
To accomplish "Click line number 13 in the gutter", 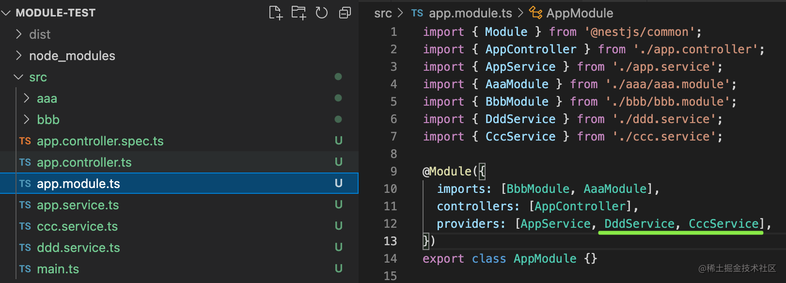I will click(390, 241).
